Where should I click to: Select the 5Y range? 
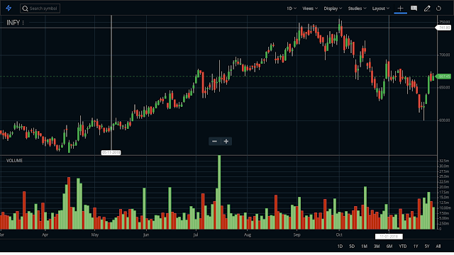427,246
